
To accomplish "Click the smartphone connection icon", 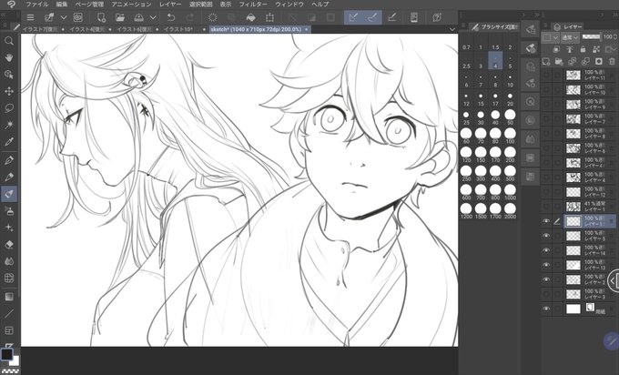I will (x=413, y=17).
